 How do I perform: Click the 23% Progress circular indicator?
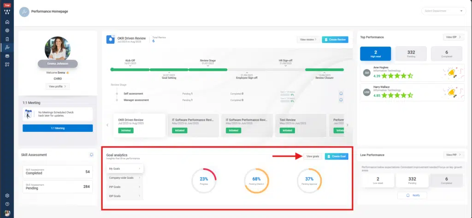click(204, 181)
